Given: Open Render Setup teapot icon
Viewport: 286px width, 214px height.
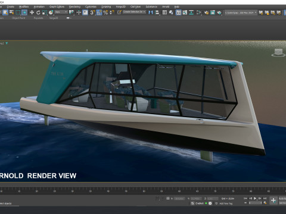Looking at the screenshot, I should (206, 12).
